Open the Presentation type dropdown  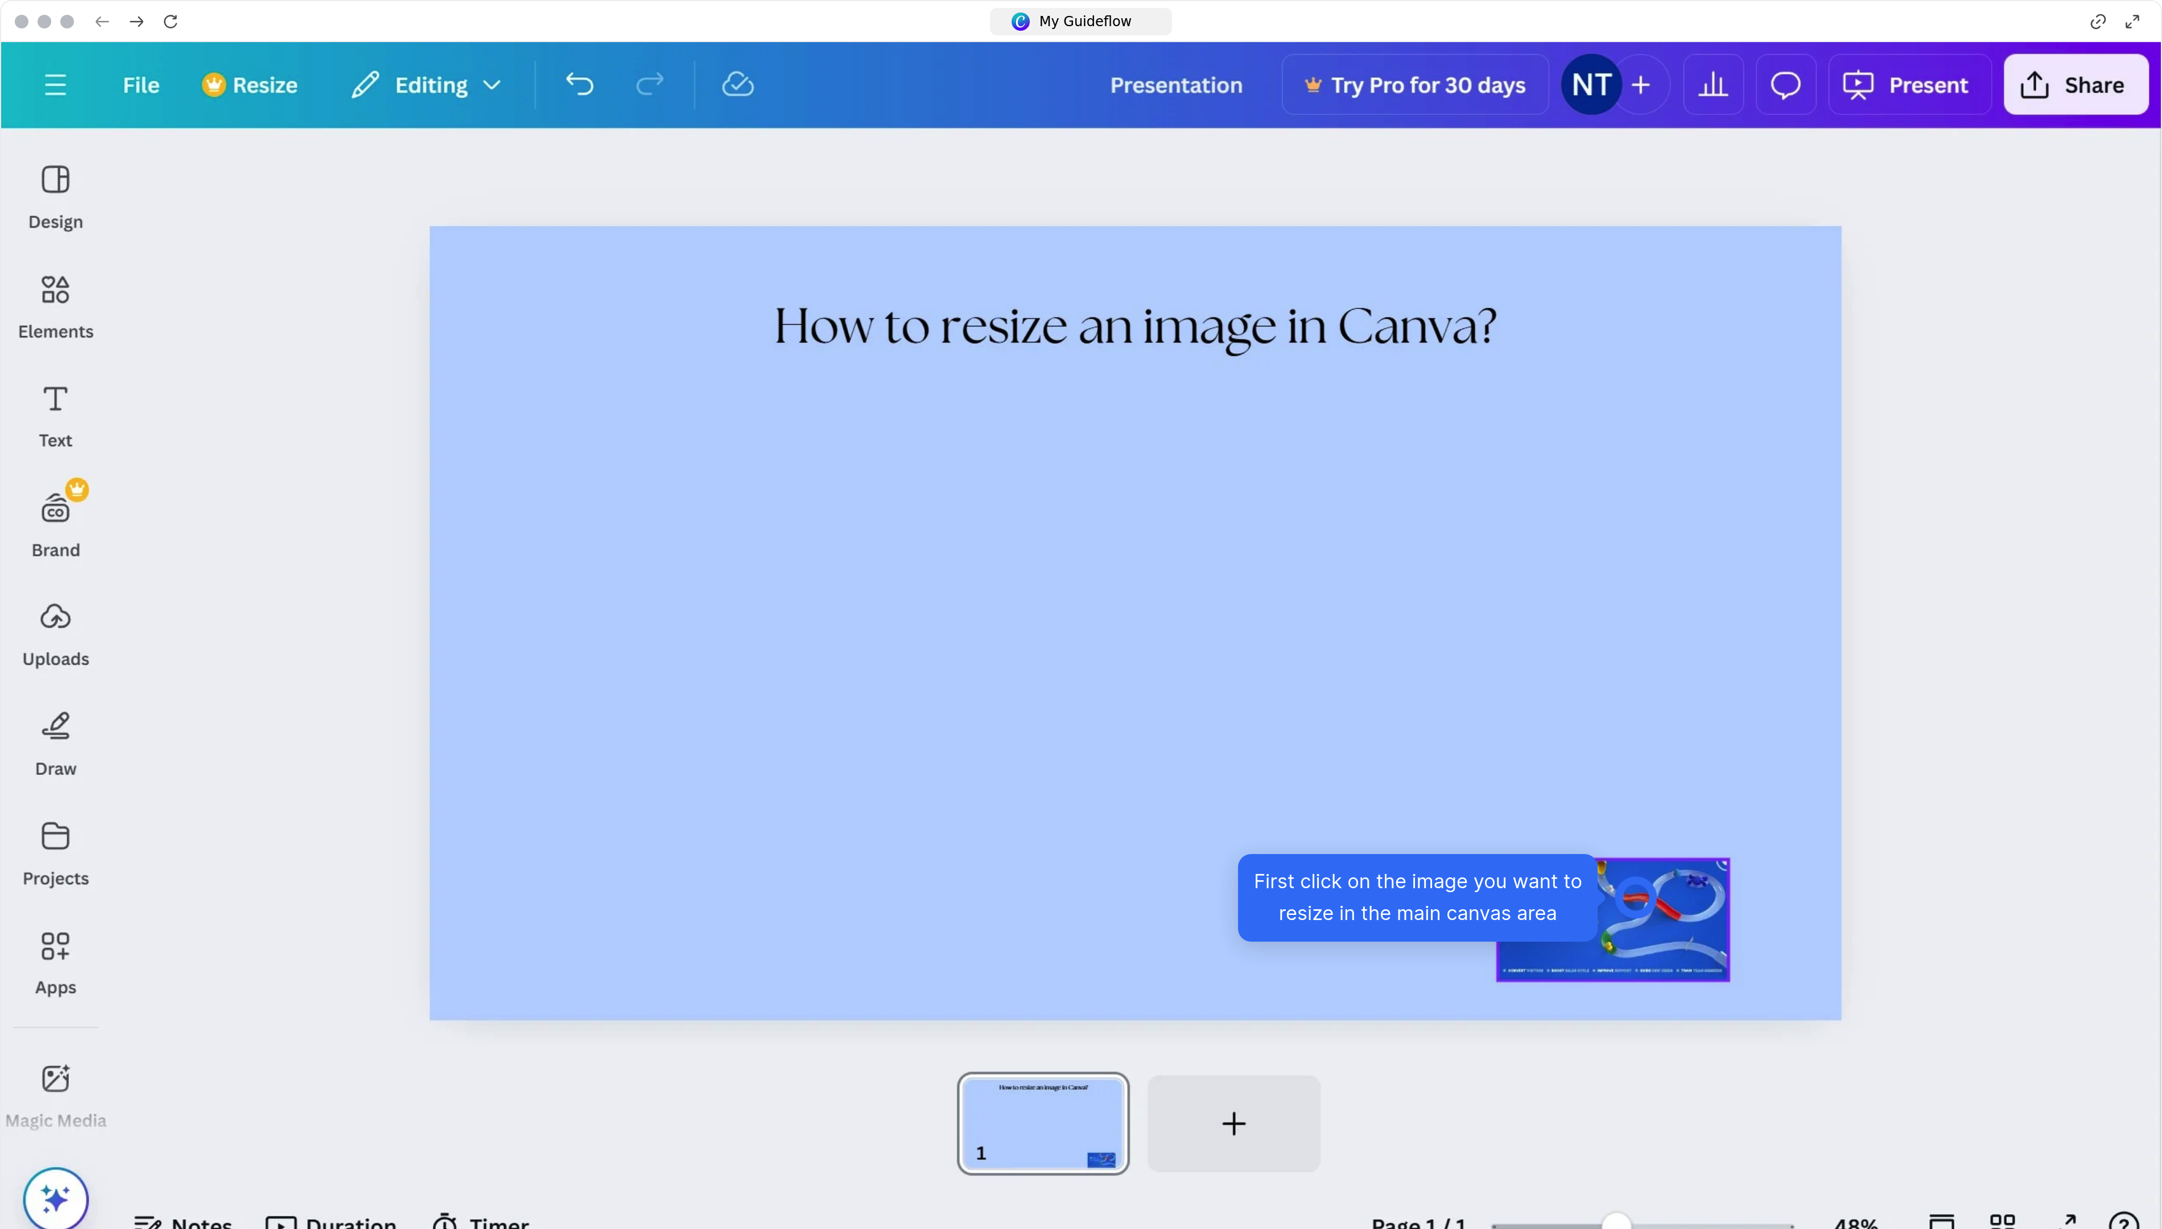click(1175, 84)
